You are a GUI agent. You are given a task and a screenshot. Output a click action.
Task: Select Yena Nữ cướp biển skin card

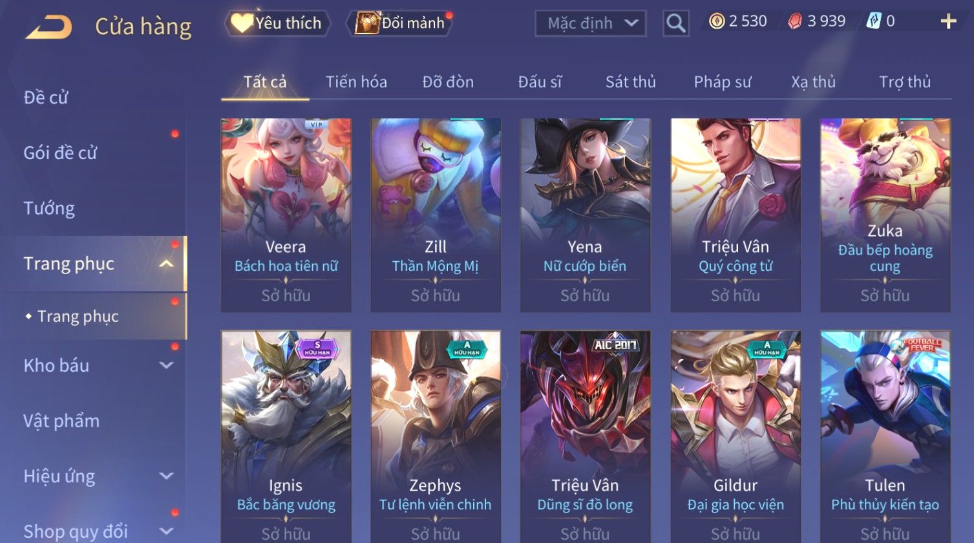tap(585, 215)
